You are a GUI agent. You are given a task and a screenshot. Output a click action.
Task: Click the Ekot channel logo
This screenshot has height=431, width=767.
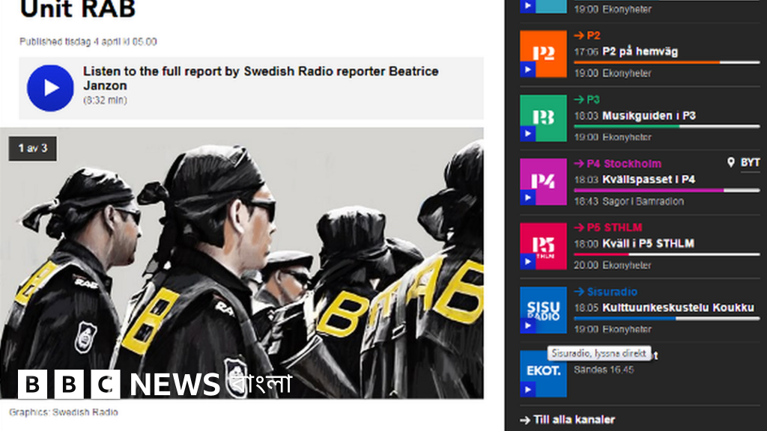click(543, 373)
